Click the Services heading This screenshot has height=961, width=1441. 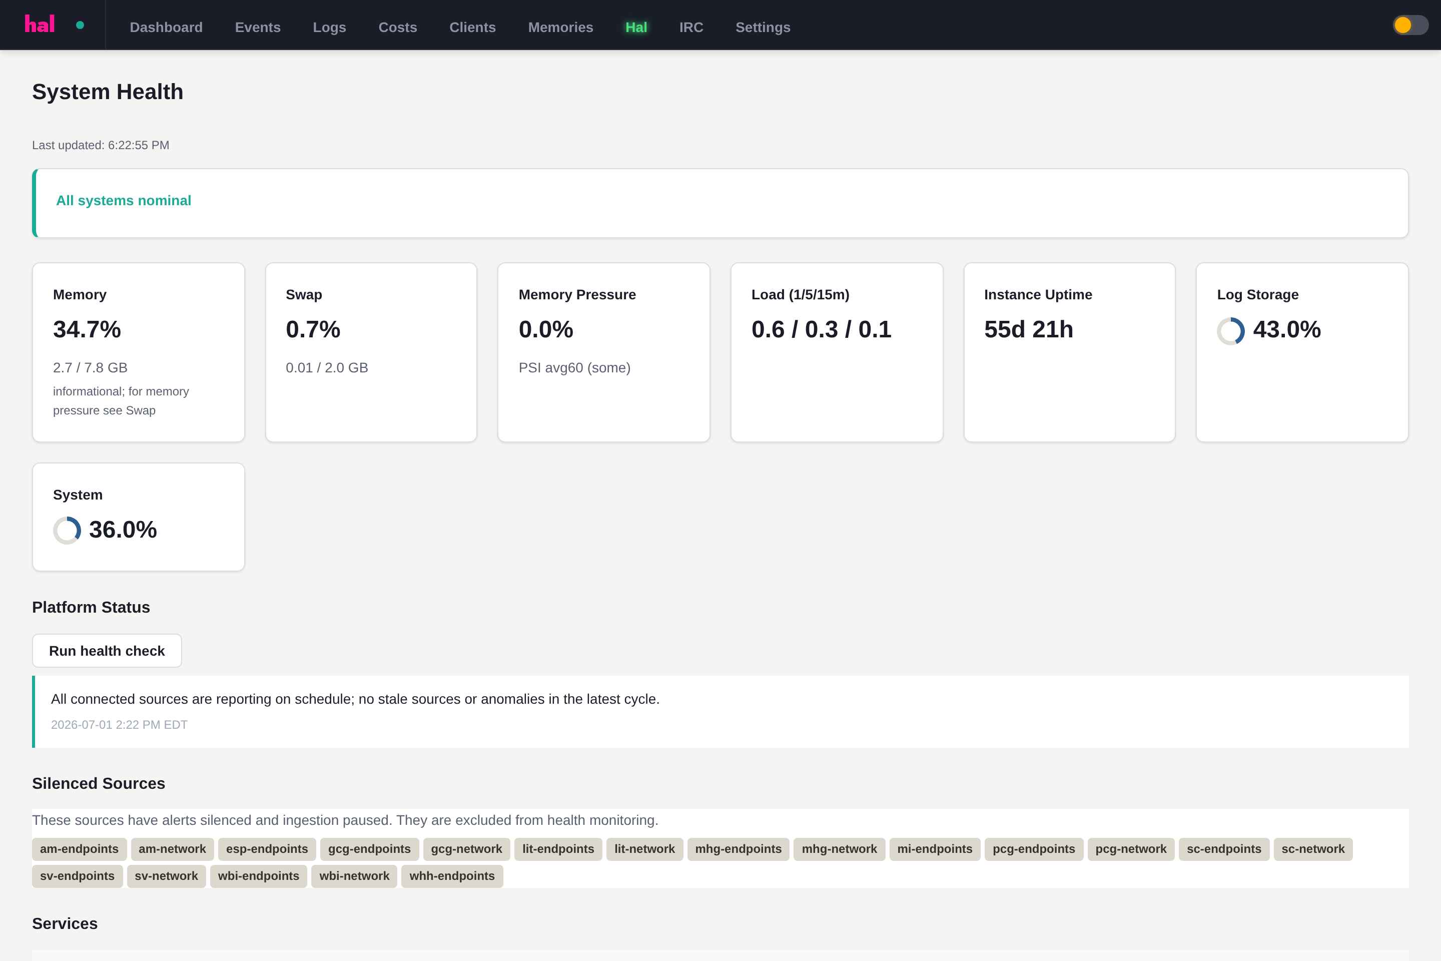click(x=65, y=923)
